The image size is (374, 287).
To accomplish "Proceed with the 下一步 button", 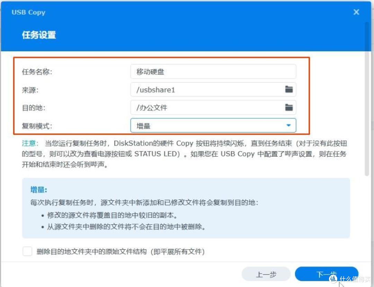I will [327, 274].
